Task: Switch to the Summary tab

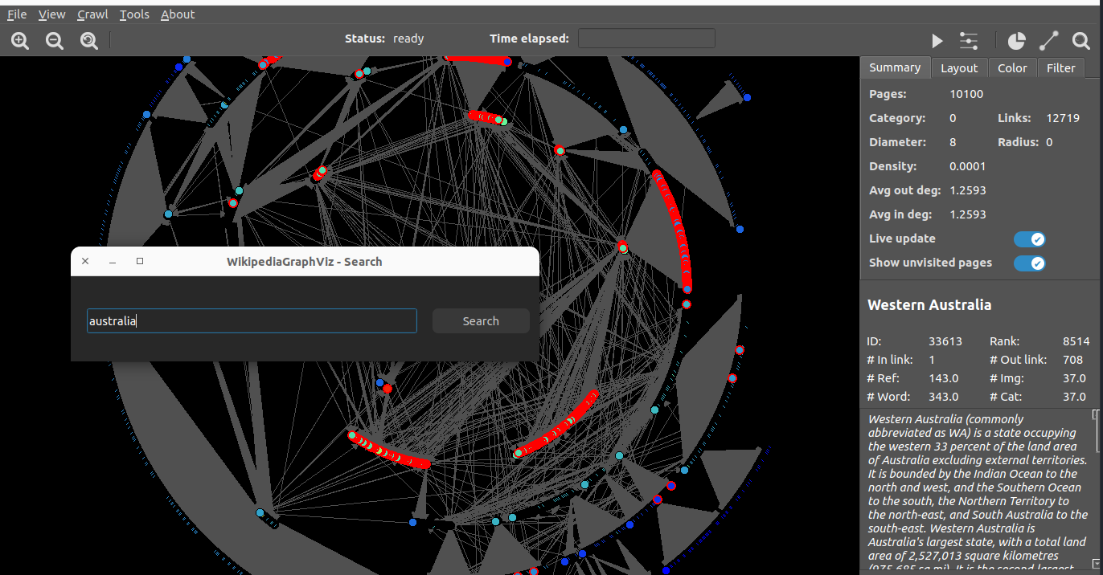Action: 895,67
